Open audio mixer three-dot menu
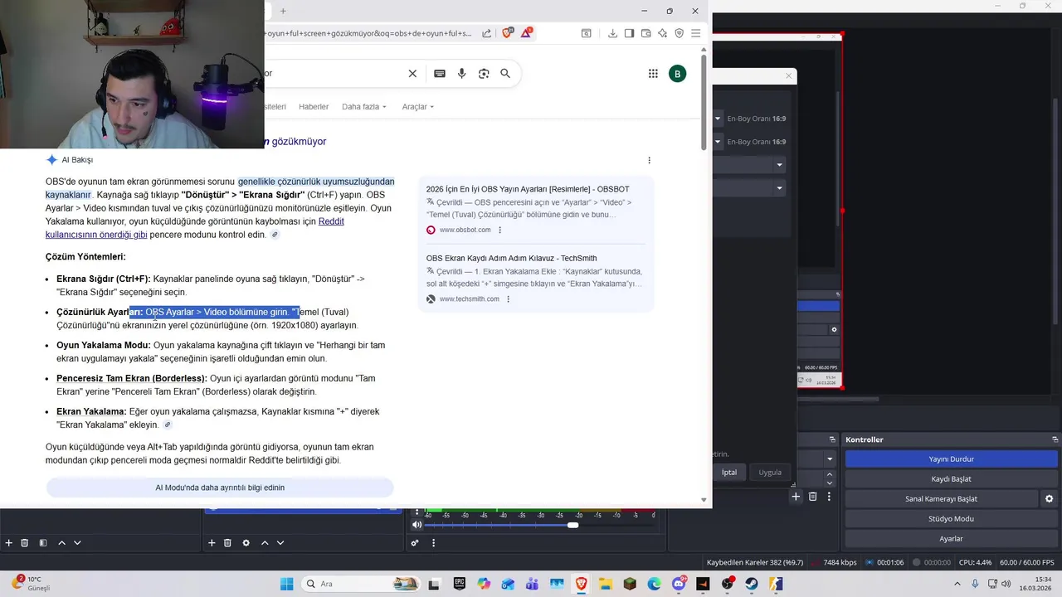The height and width of the screenshot is (597, 1062). pyautogui.click(x=433, y=543)
